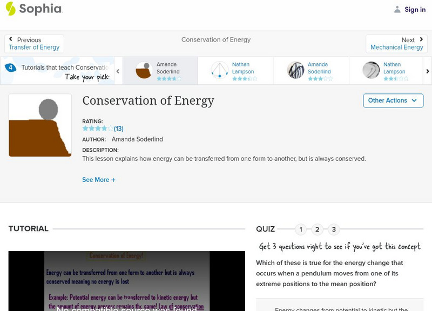Go to Next: Mechanical Energy

tap(397, 43)
